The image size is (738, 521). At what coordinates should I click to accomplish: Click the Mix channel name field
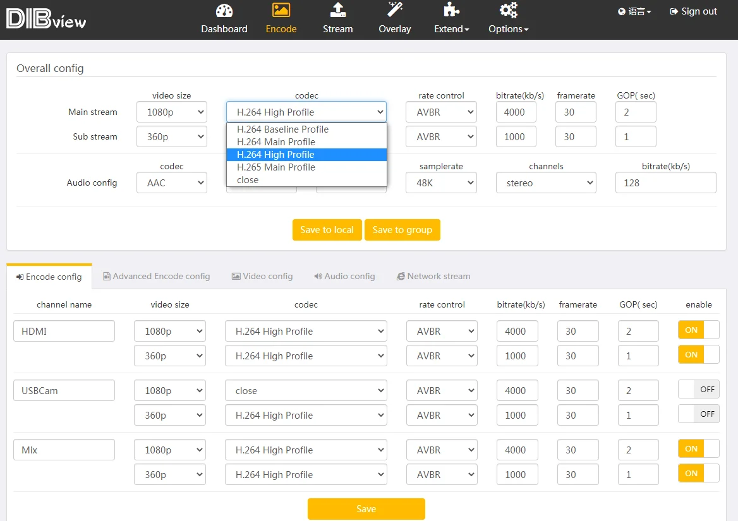(64, 450)
